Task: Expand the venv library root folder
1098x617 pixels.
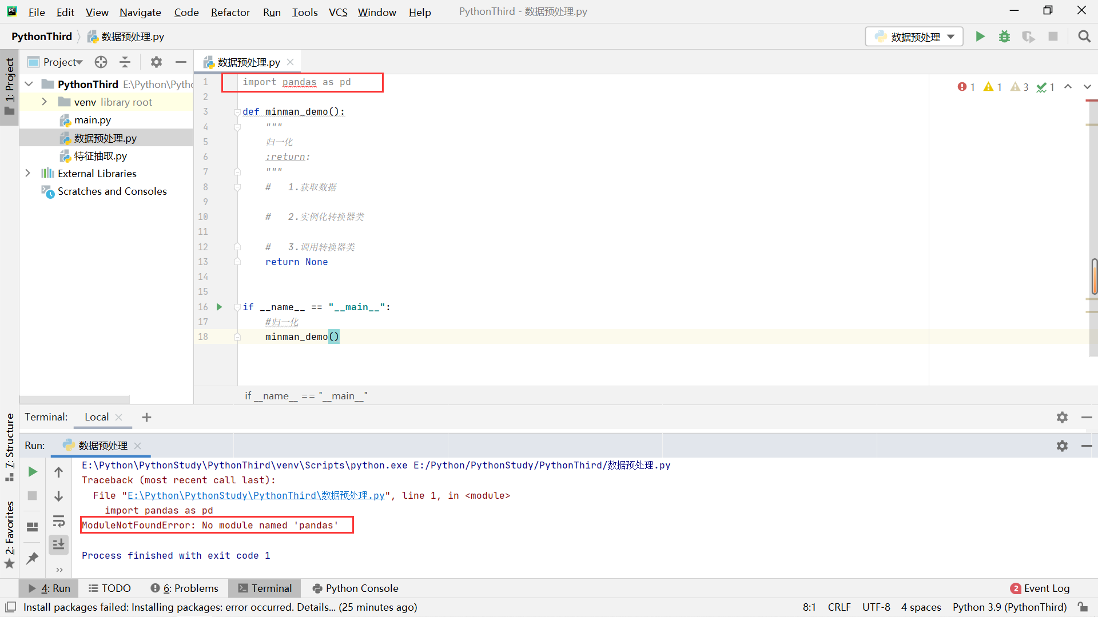Action: point(45,102)
